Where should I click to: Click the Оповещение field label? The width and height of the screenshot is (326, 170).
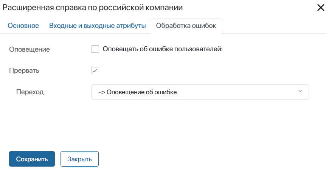click(29, 49)
